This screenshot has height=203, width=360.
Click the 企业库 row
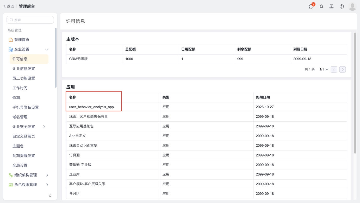[207, 174]
